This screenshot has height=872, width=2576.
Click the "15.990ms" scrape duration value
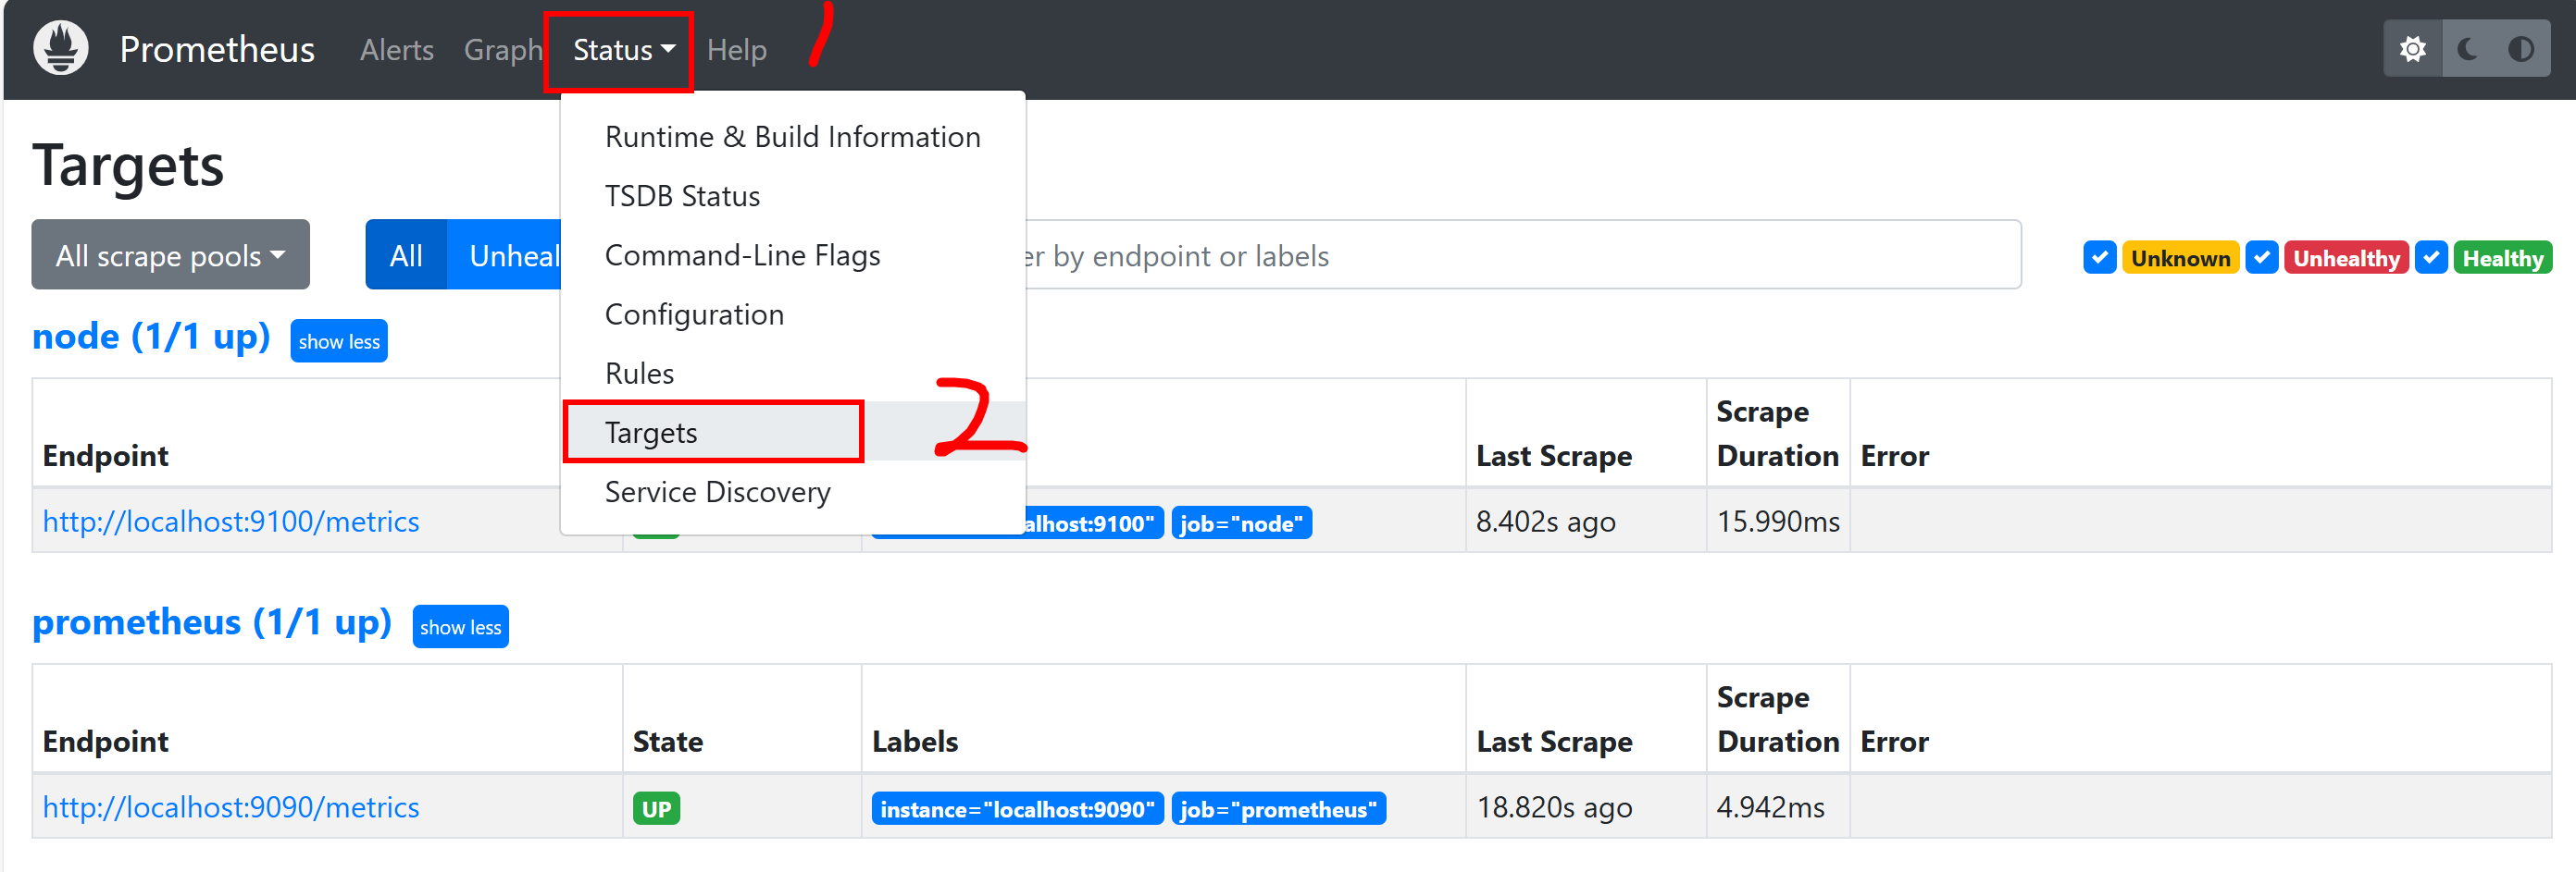pyautogui.click(x=1778, y=522)
